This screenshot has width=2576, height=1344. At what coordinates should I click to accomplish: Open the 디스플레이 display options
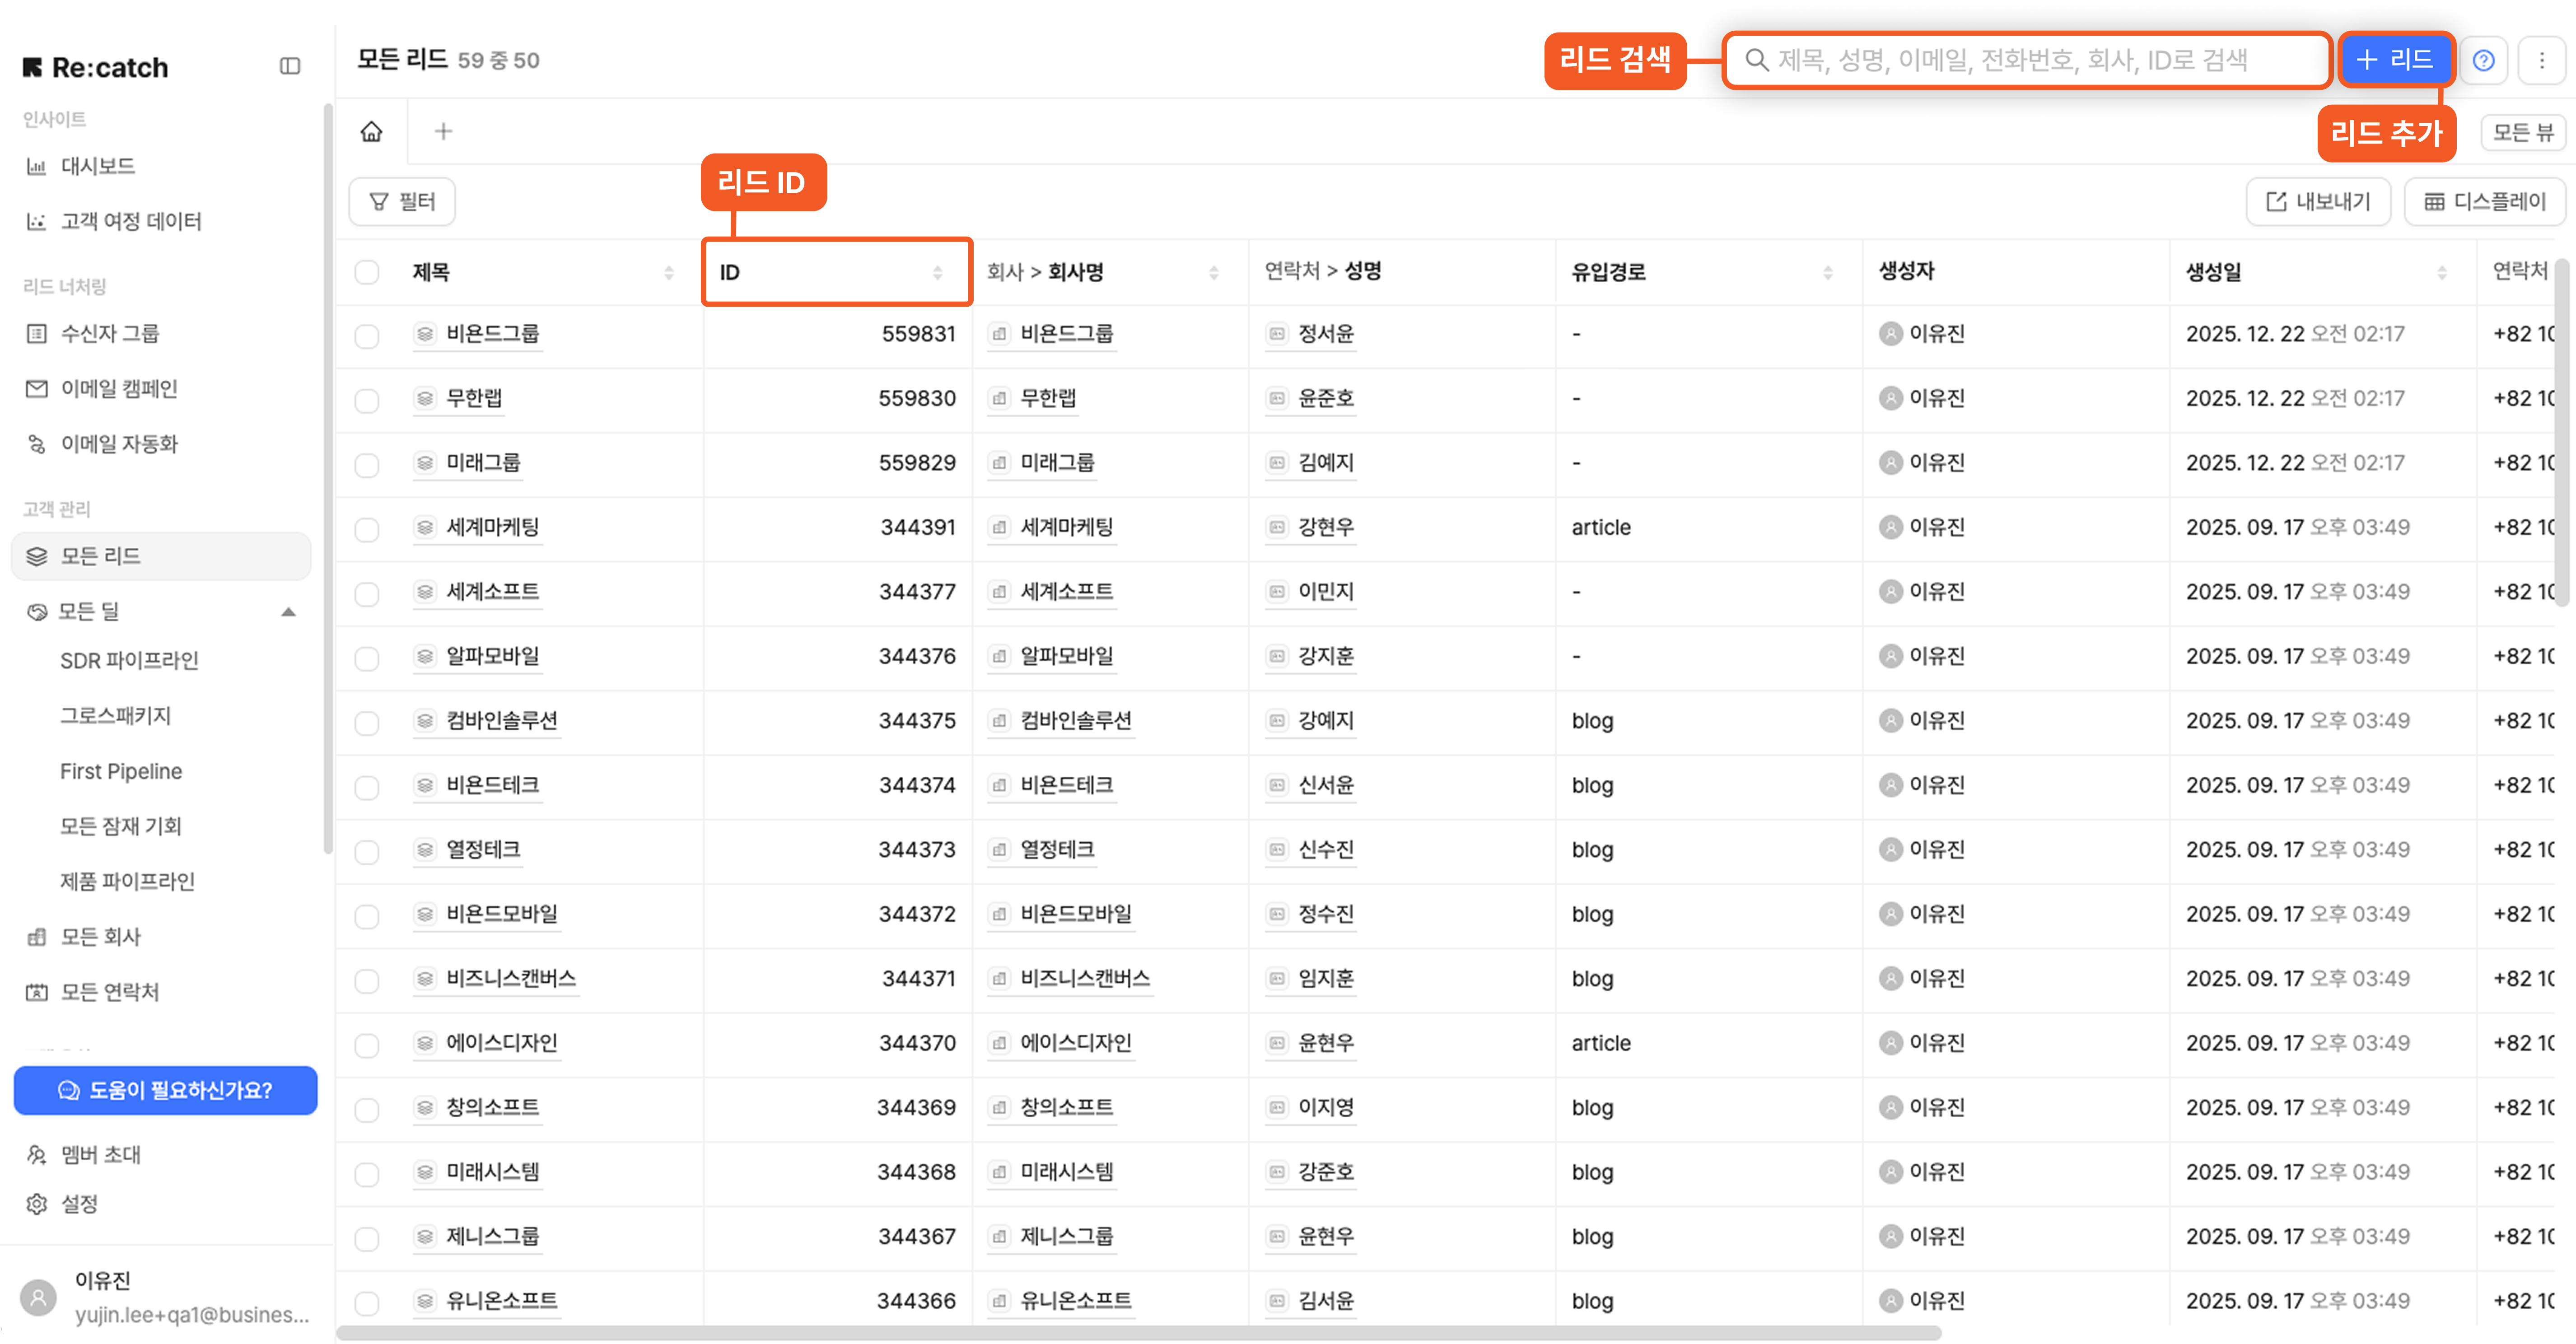click(2484, 202)
